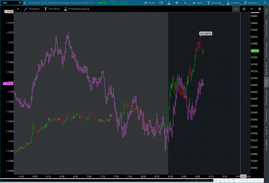
Task: Open the Patterns menu
Action: [251, 3]
